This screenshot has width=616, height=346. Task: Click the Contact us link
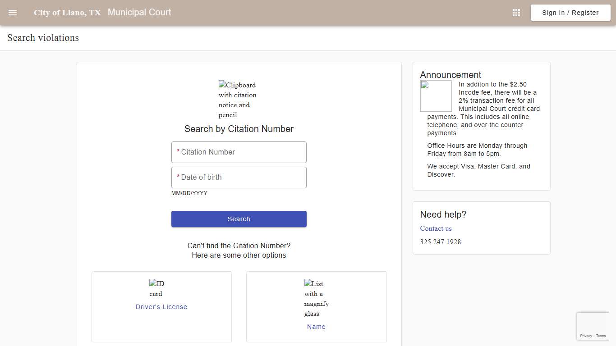click(436, 228)
